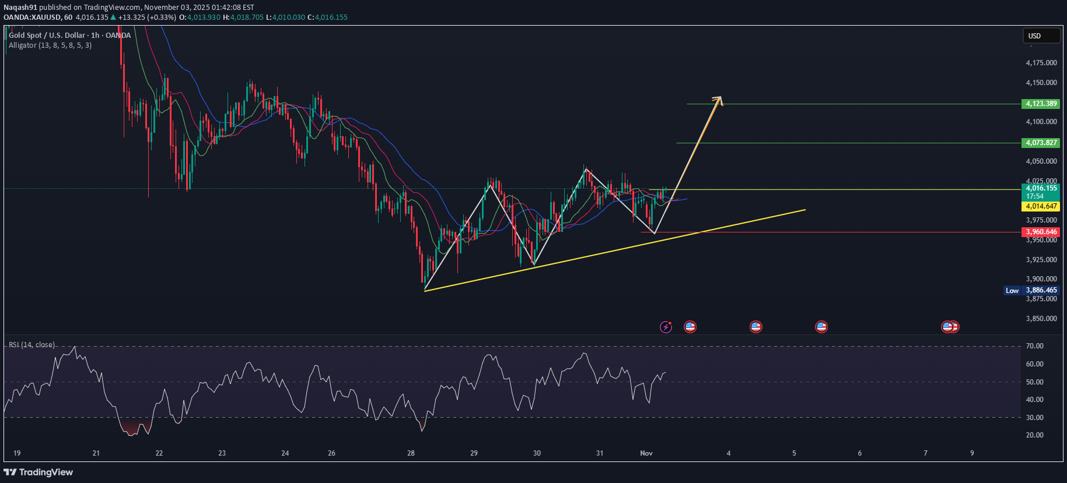1067x483 pixels.
Task: Open the US flag event right of lightning icon
Action: point(690,327)
